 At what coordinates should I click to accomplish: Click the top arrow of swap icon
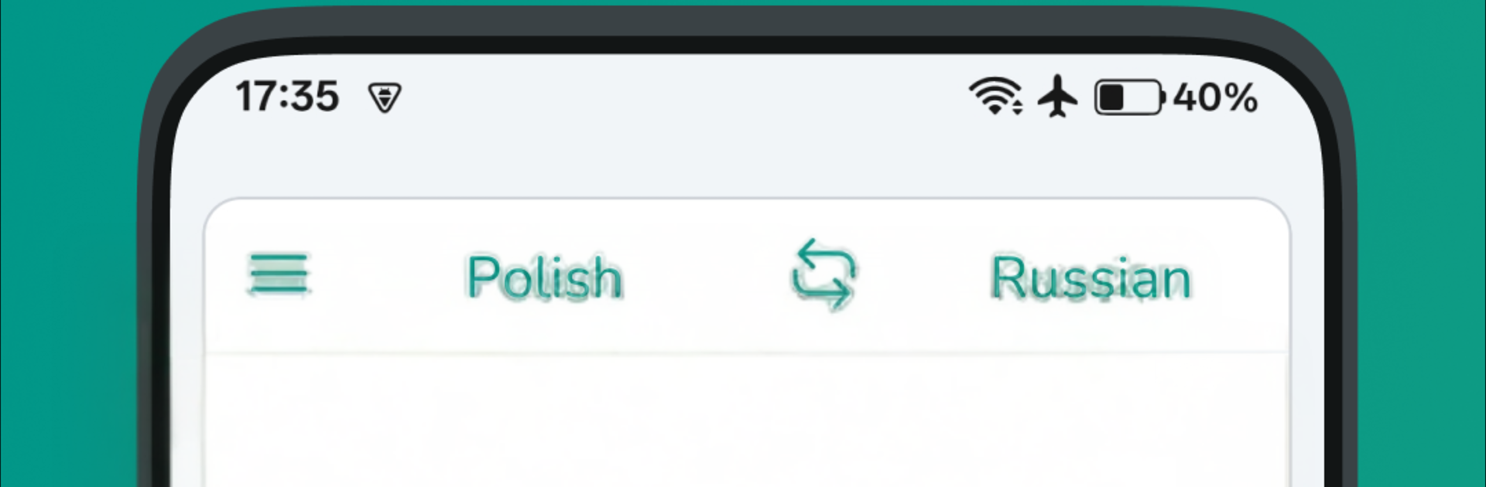pos(822,259)
